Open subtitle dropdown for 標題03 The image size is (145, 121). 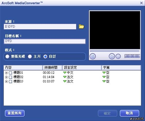tap(104, 81)
